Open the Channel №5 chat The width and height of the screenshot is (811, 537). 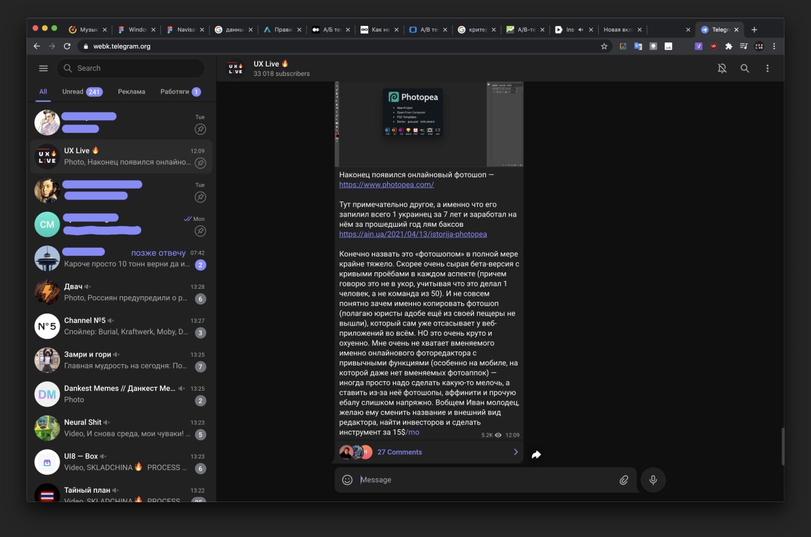[x=122, y=327]
